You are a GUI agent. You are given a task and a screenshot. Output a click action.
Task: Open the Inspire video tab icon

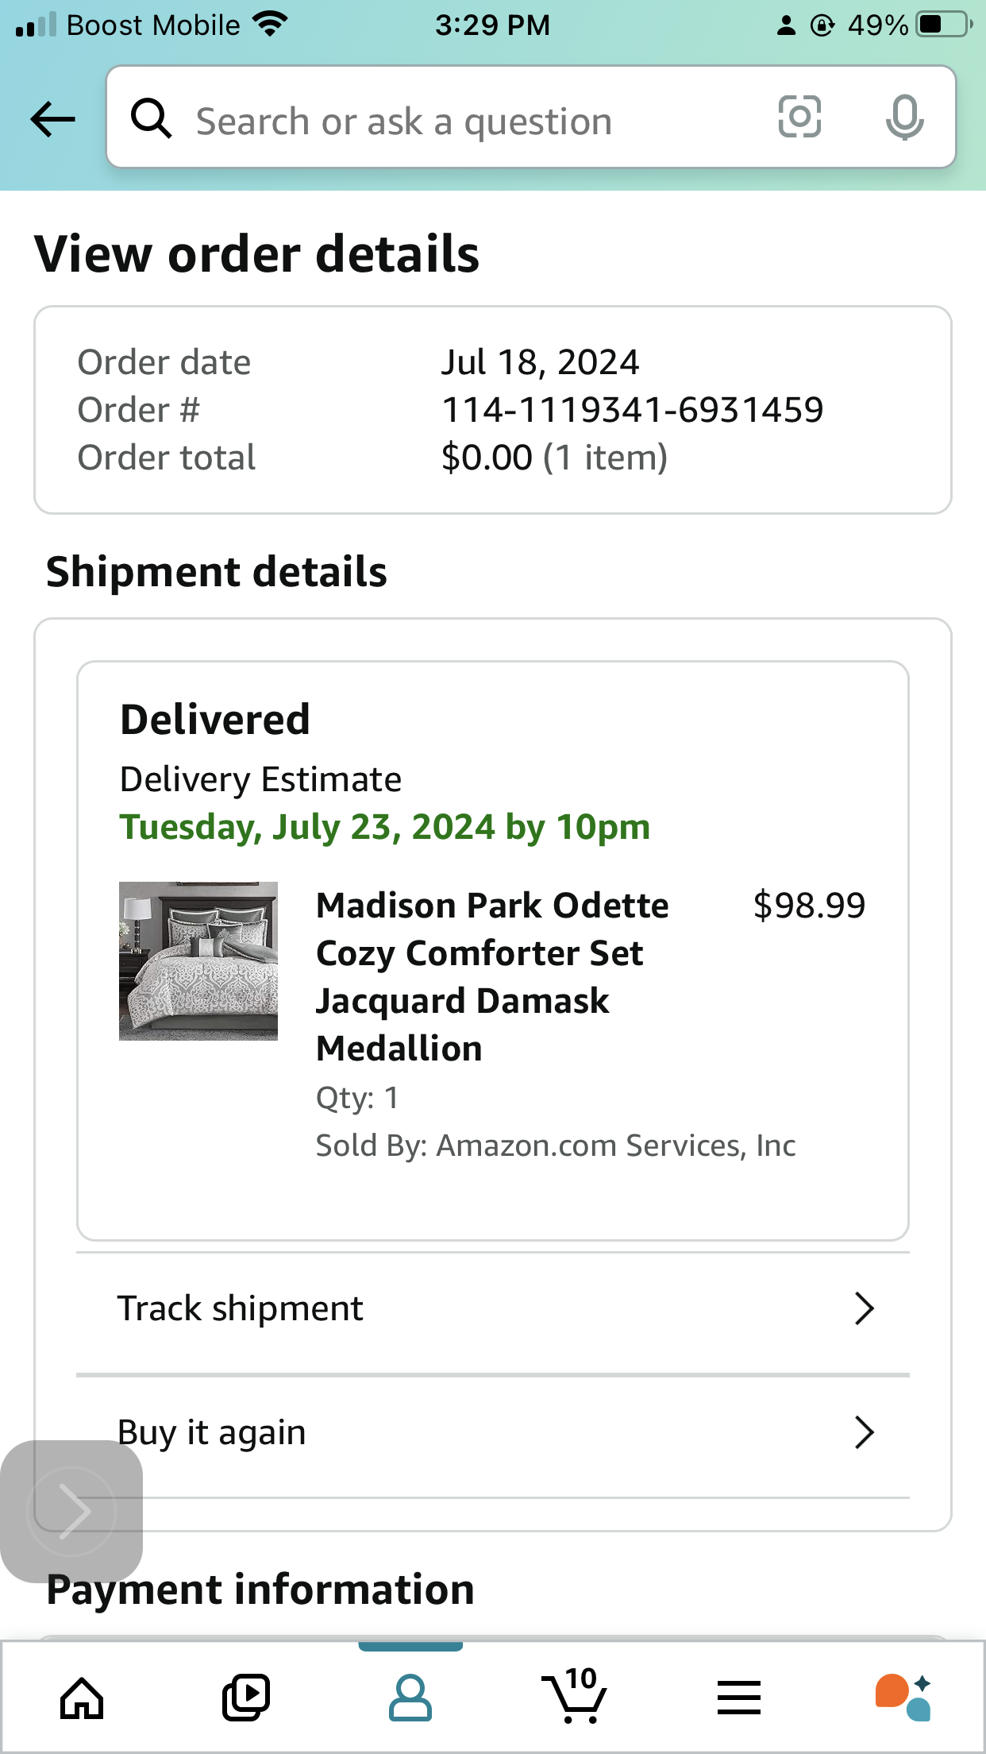coord(246,1698)
